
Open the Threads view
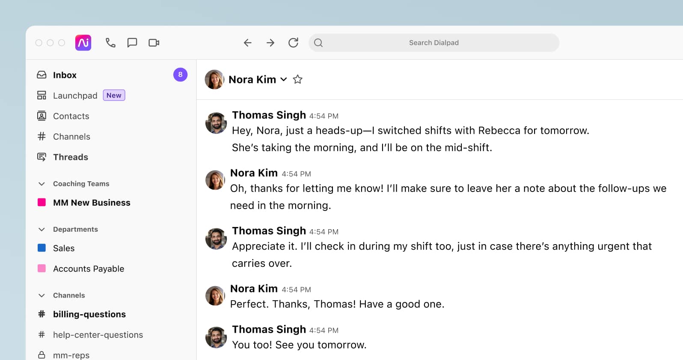pyautogui.click(x=71, y=157)
